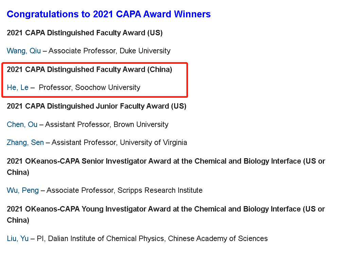Click the Brown University affiliation text

tap(141, 124)
